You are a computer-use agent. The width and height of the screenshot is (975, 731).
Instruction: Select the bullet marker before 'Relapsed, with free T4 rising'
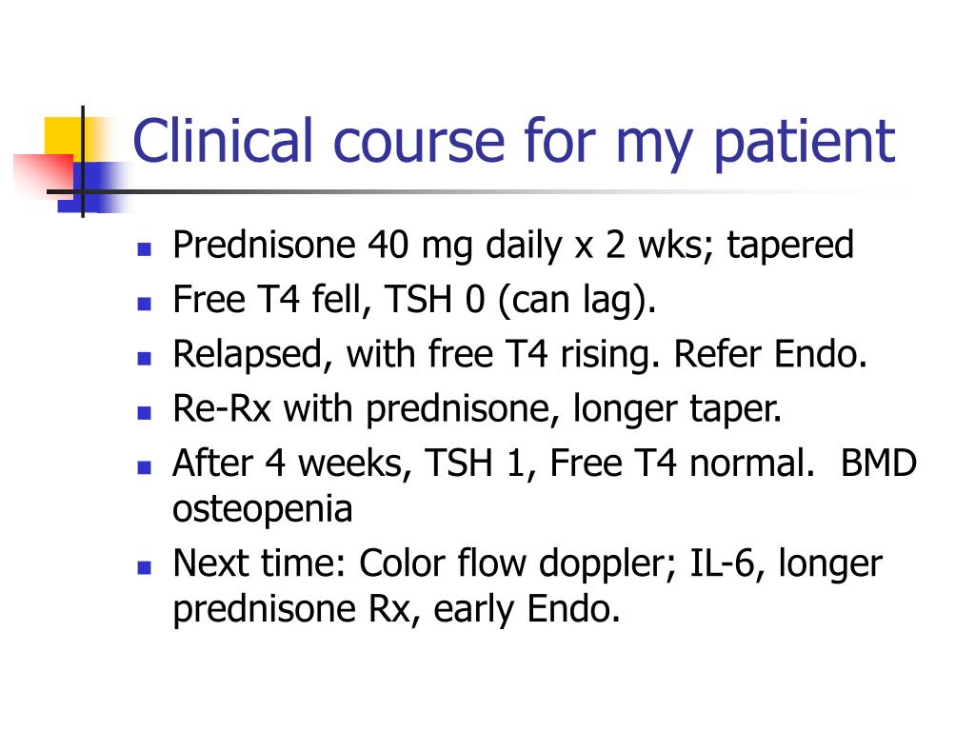tap(145, 358)
